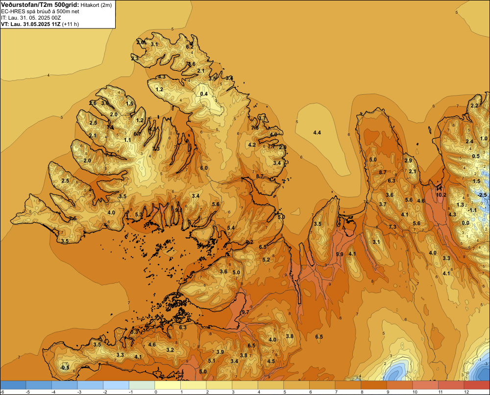Click the 2.4 temperature label

point(469,141)
